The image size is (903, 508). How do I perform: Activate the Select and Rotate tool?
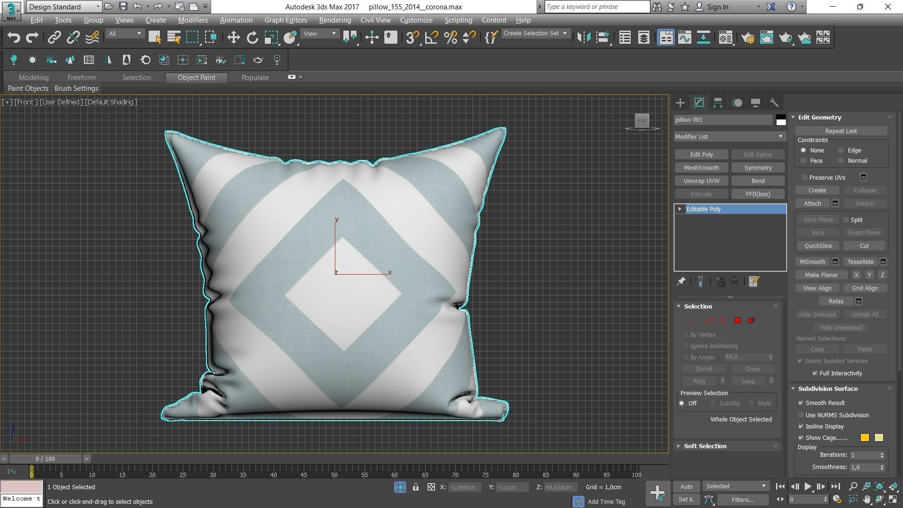pos(252,38)
